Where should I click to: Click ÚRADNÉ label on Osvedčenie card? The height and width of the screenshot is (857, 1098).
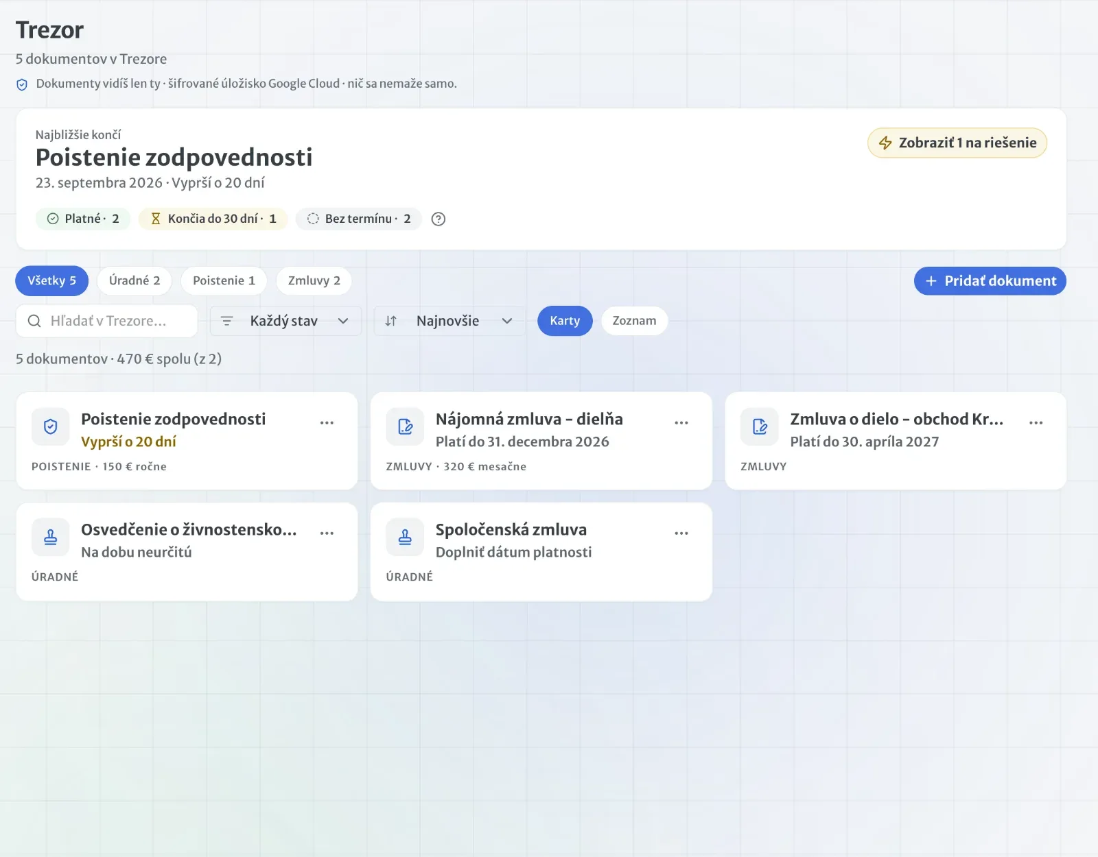[x=55, y=577]
